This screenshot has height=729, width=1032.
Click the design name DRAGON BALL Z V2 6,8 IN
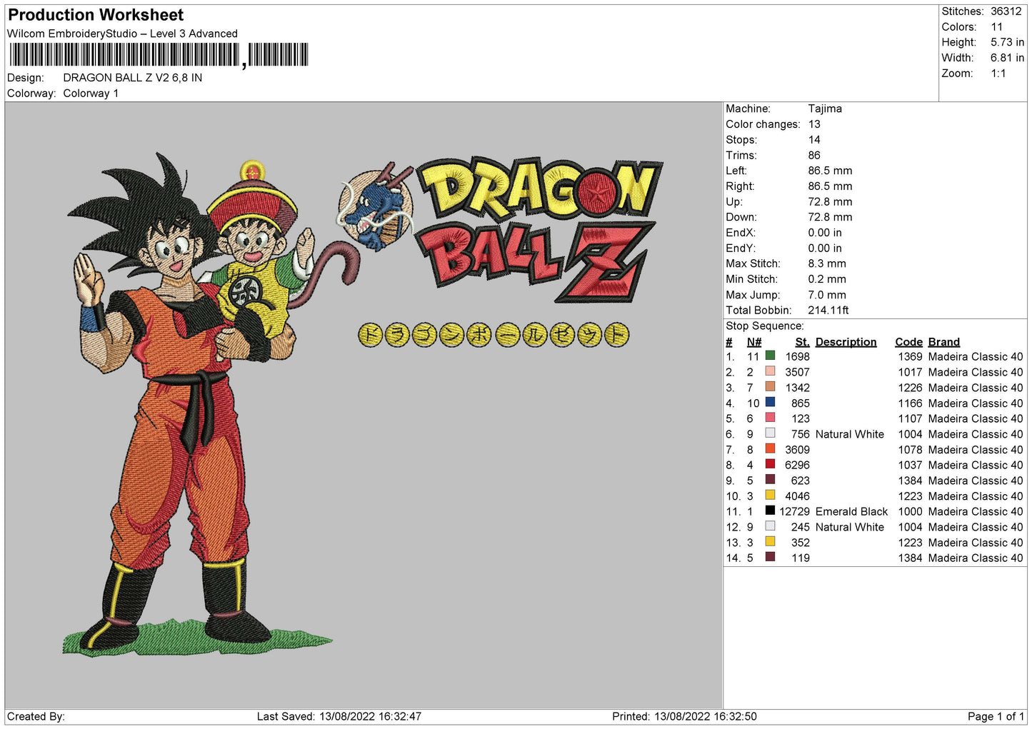(132, 78)
